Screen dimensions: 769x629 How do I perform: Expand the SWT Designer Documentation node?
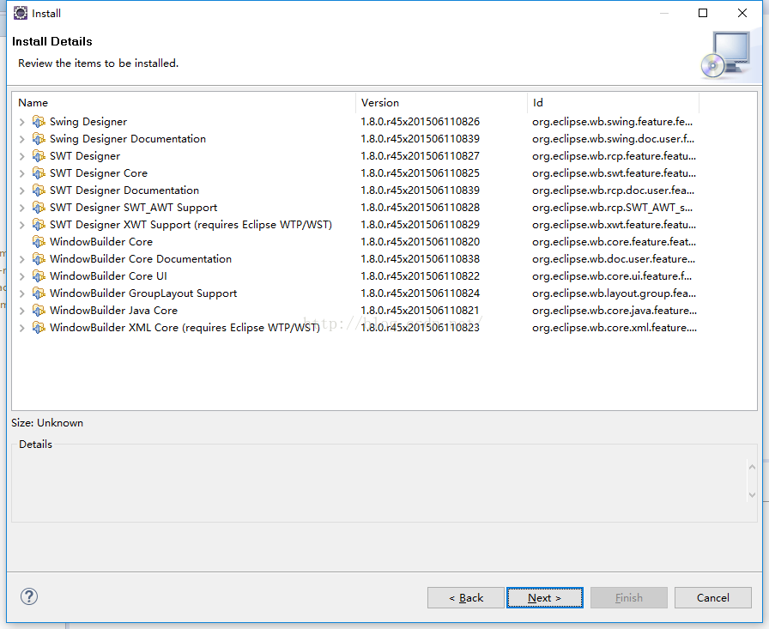pyautogui.click(x=21, y=191)
